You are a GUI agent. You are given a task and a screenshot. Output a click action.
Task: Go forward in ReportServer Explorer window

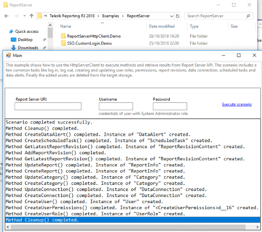coord(16,16)
